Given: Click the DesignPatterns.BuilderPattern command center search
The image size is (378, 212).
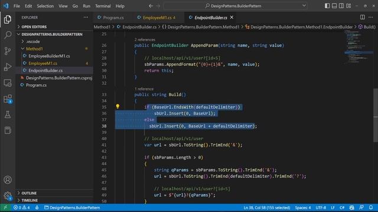Looking at the screenshot, I should click(x=236, y=6).
